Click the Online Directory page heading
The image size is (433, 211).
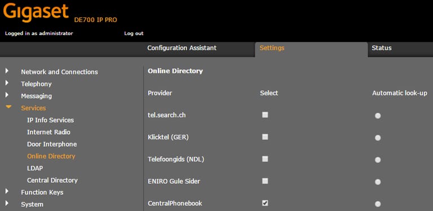click(x=175, y=71)
